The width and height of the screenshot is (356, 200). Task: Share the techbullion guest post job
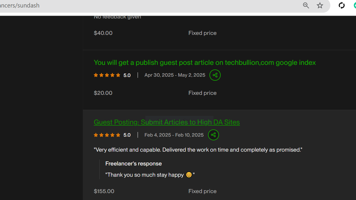(x=215, y=75)
